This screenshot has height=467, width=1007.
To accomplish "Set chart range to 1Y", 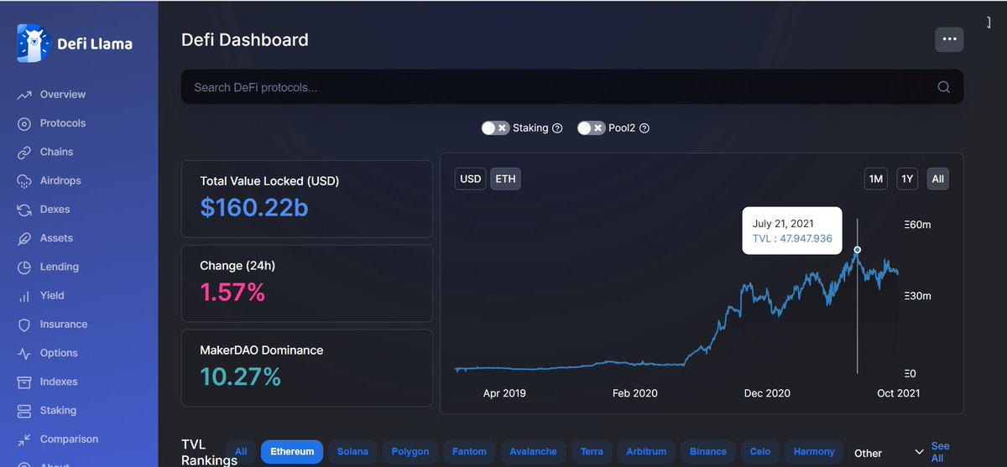I will (907, 179).
